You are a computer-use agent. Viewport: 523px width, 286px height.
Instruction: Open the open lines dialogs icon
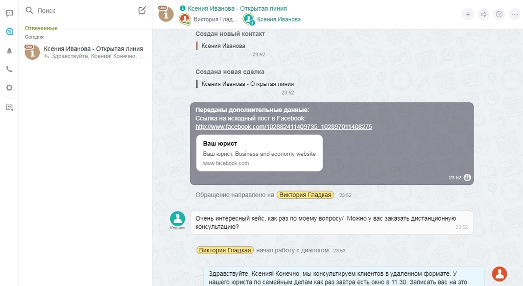(9, 32)
